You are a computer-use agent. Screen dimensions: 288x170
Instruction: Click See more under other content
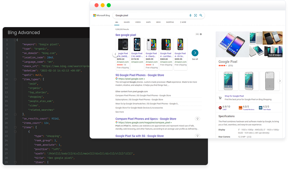[120, 112]
